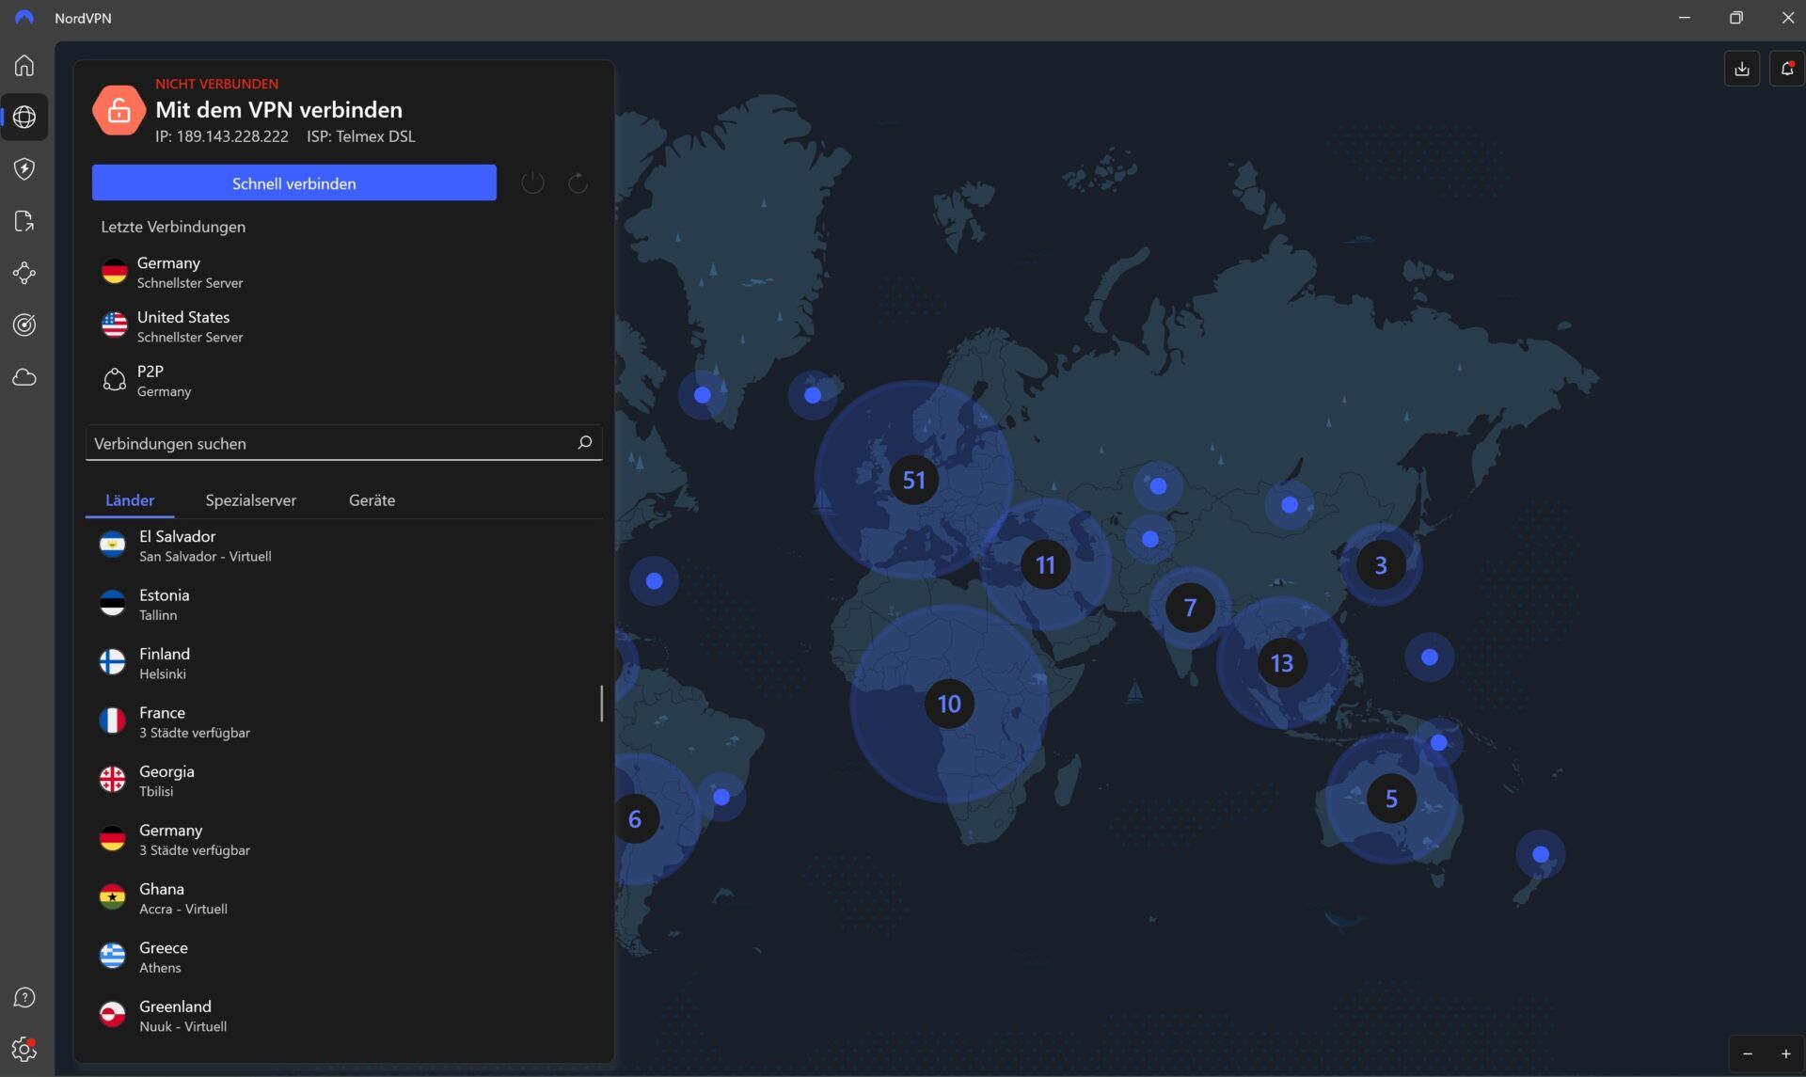Click the search magnifier icon
The image size is (1806, 1077).
(x=584, y=442)
